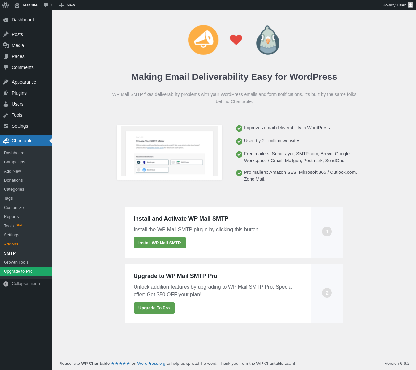Go to Pages in sidebar
416x370 pixels.
(x=26, y=56)
